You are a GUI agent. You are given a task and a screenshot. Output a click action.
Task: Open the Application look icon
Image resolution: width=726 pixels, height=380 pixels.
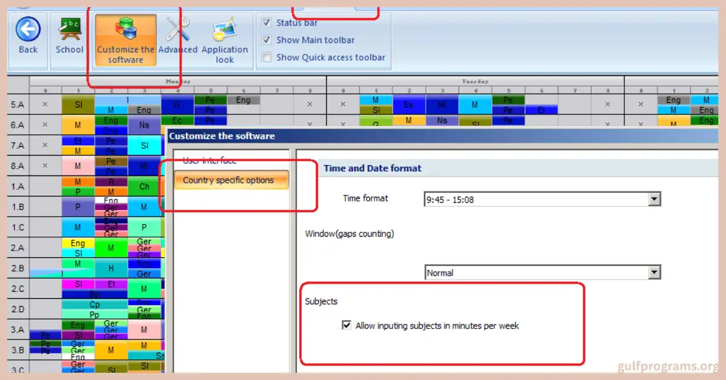[224, 30]
